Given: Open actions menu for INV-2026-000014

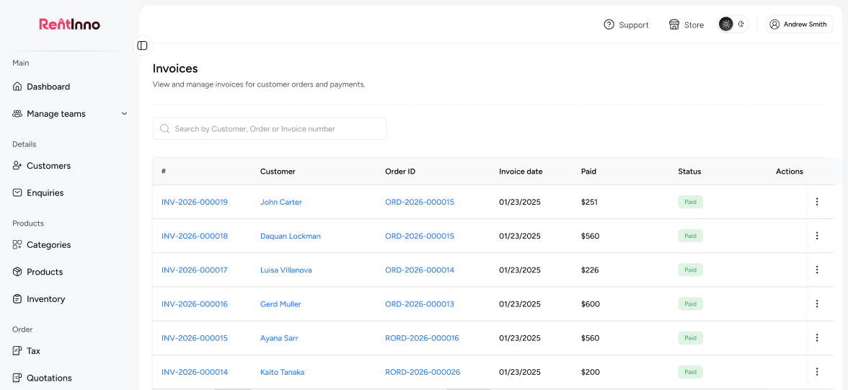Looking at the screenshot, I should tap(816, 371).
